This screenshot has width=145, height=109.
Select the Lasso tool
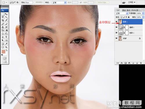click(3, 17)
